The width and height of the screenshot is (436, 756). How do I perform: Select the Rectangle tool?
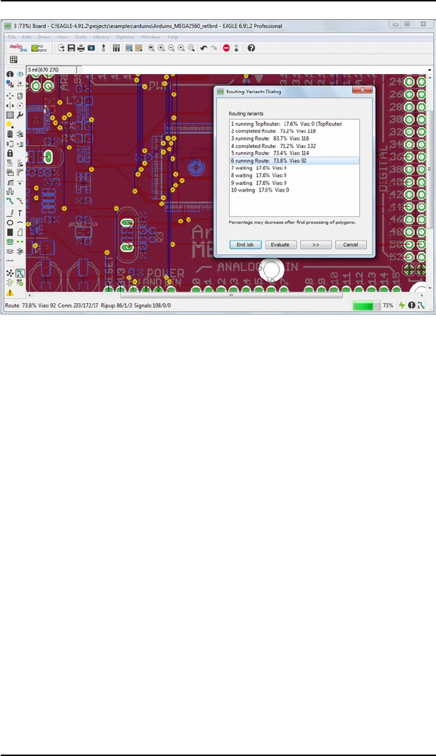[x=10, y=232]
